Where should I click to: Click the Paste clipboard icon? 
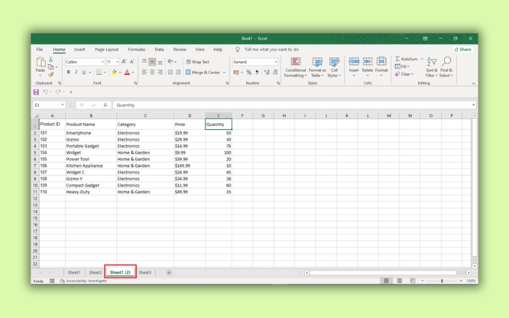41,62
